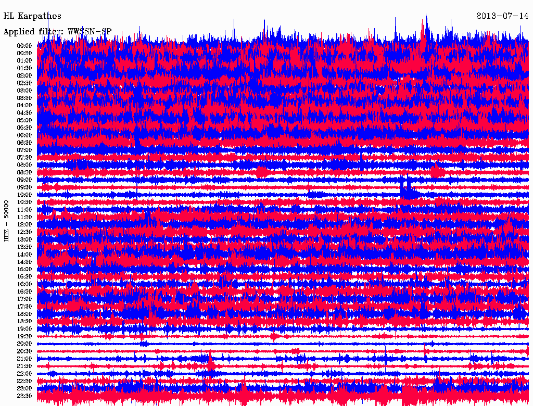Image resolution: width=533 pixels, height=406 pixels.
Task: Click the 22:00 time row label
Action: coord(24,374)
